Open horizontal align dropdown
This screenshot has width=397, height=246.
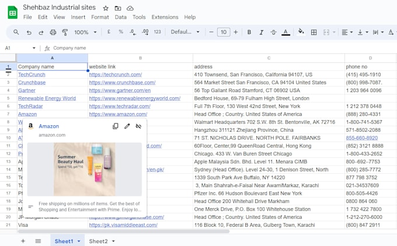click(347, 32)
